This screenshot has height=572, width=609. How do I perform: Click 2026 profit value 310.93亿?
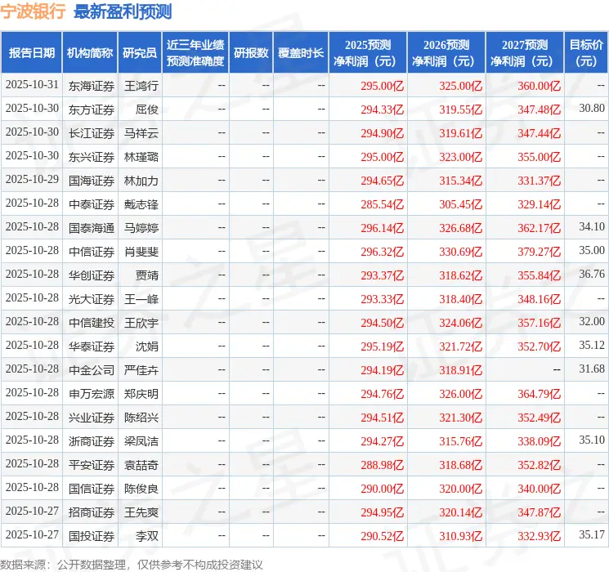pos(461,536)
